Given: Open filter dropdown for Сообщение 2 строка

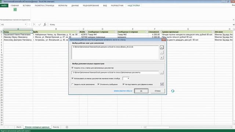Looking at the screenshot, I should click(147, 32).
